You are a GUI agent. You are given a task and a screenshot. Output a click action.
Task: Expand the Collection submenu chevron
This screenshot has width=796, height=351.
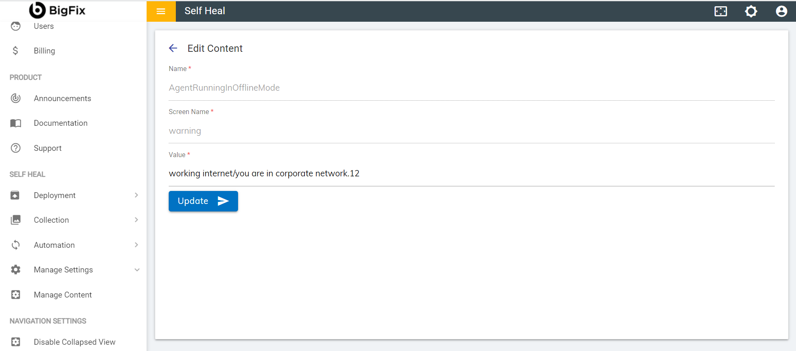coord(137,220)
